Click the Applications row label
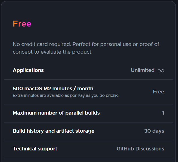Viewport: 178px width, 162px height. [x=28, y=70]
